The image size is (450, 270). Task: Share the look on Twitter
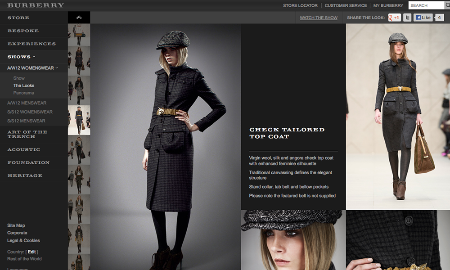click(x=407, y=18)
